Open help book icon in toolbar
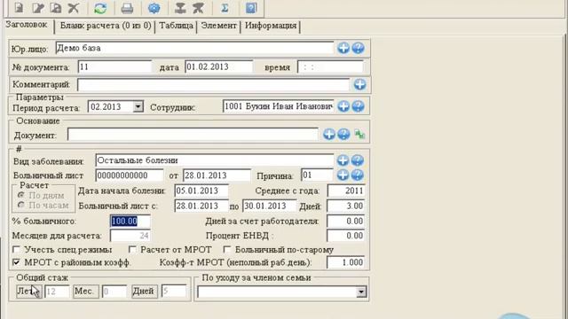 click(251, 8)
